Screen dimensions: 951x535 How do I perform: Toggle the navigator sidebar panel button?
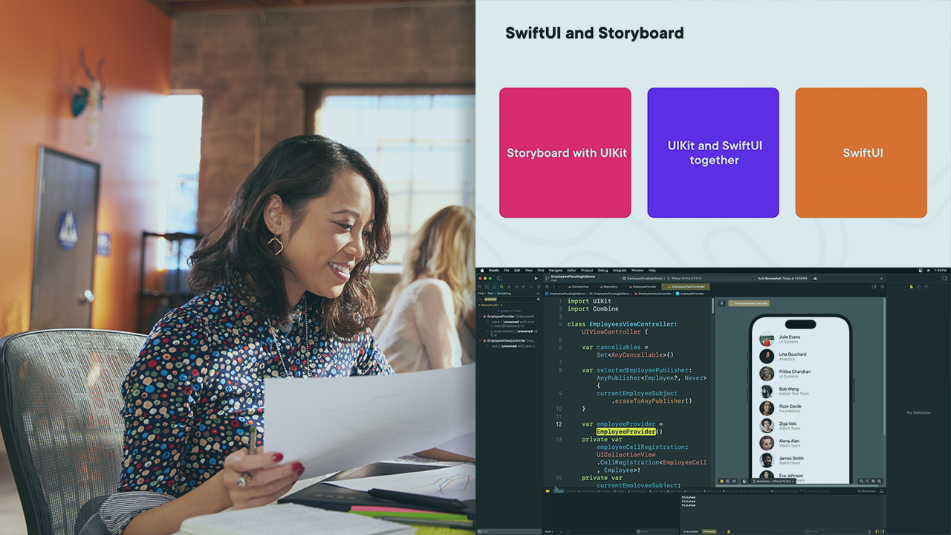coord(499,278)
